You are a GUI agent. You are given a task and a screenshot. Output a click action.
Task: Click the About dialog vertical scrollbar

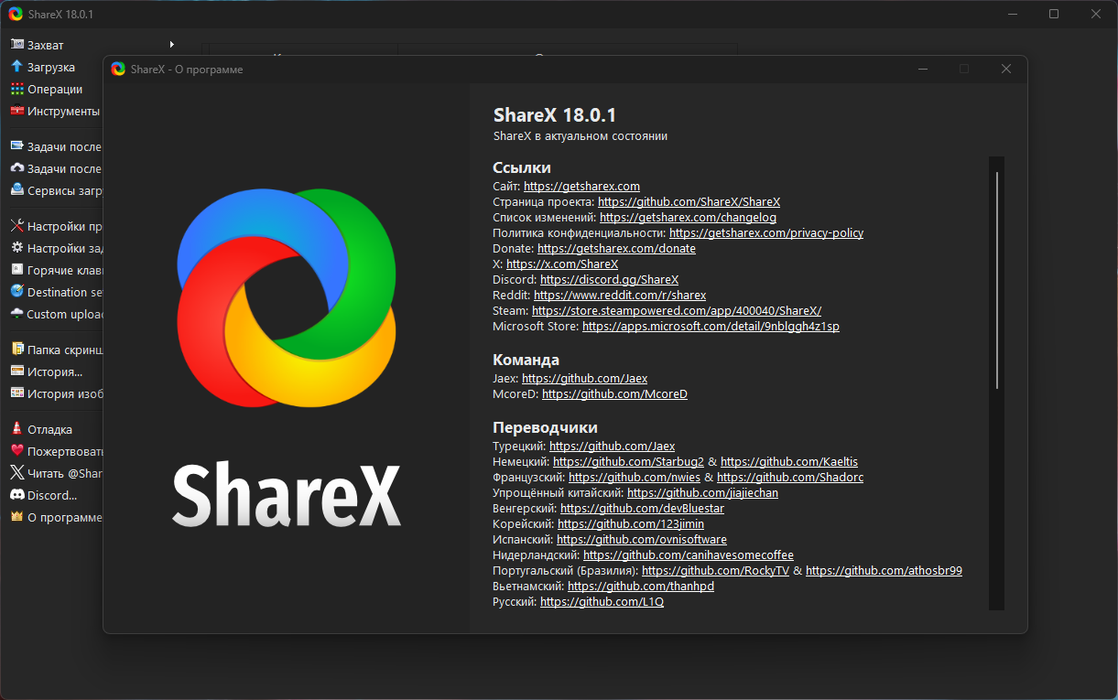coord(997,382)
